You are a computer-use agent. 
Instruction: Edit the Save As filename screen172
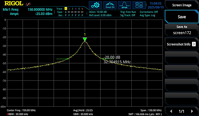(x=182, y=30)
